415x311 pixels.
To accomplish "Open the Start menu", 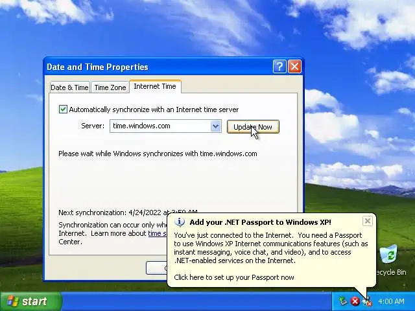I will tap(31, 301).
